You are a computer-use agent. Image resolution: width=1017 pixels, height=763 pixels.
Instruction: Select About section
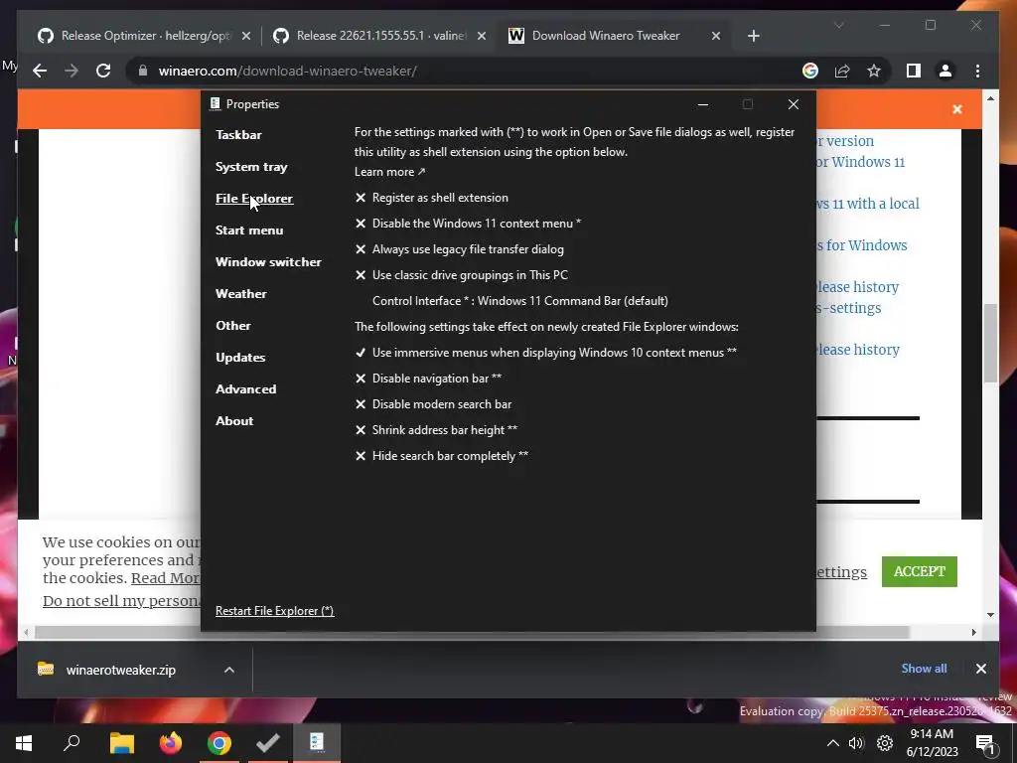pyautogui.click(x=234, y=421)
